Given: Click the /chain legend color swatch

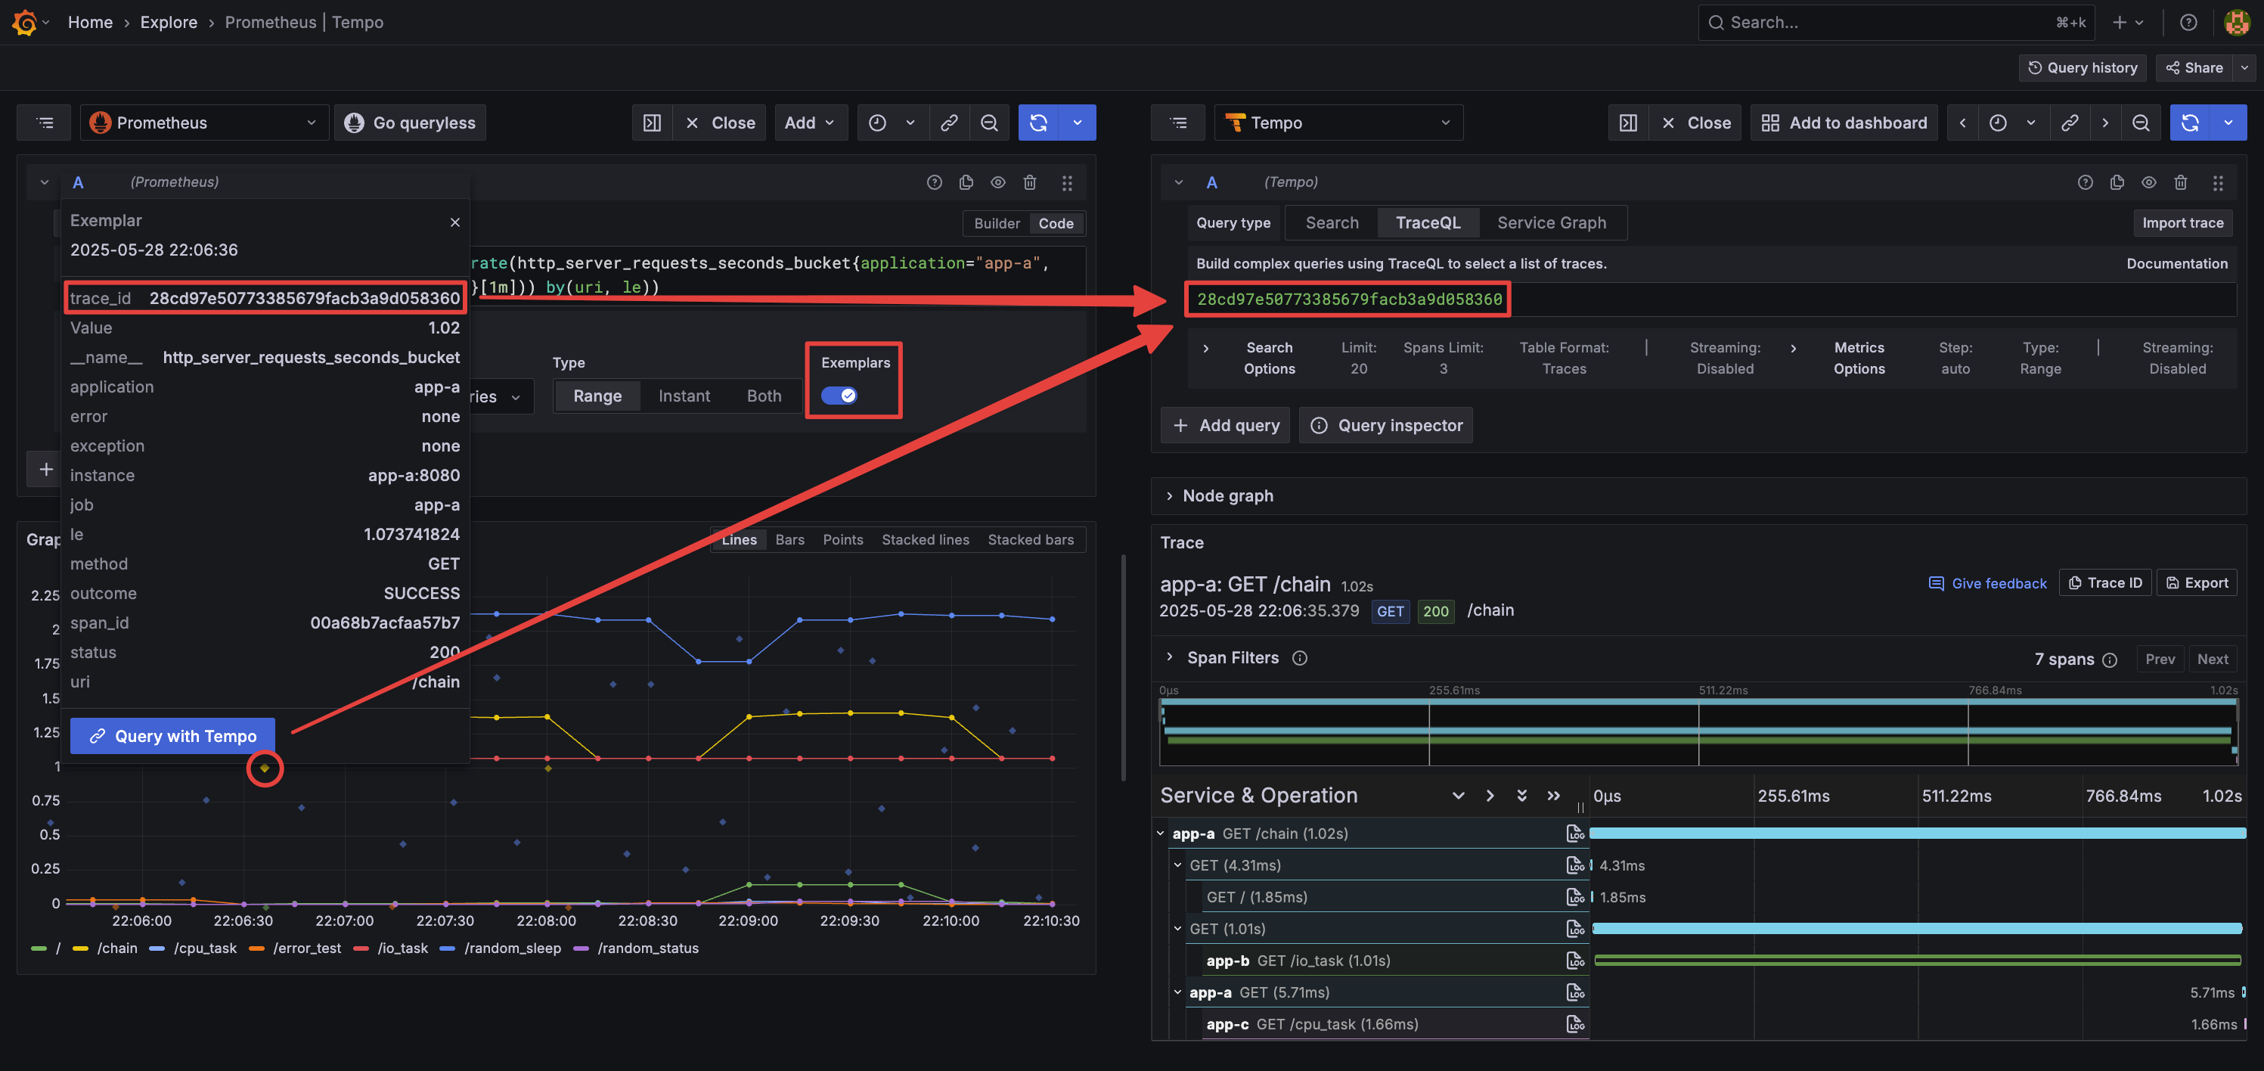Looking at the screenshot, I should tap(80, 948).
